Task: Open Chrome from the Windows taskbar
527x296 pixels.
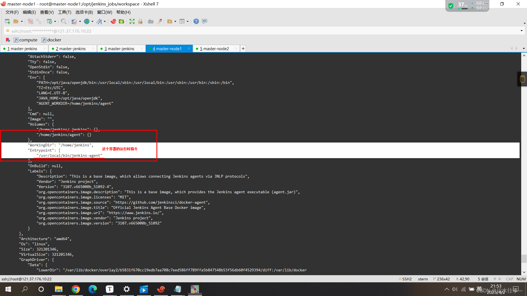Action: [x=76, y=289]
